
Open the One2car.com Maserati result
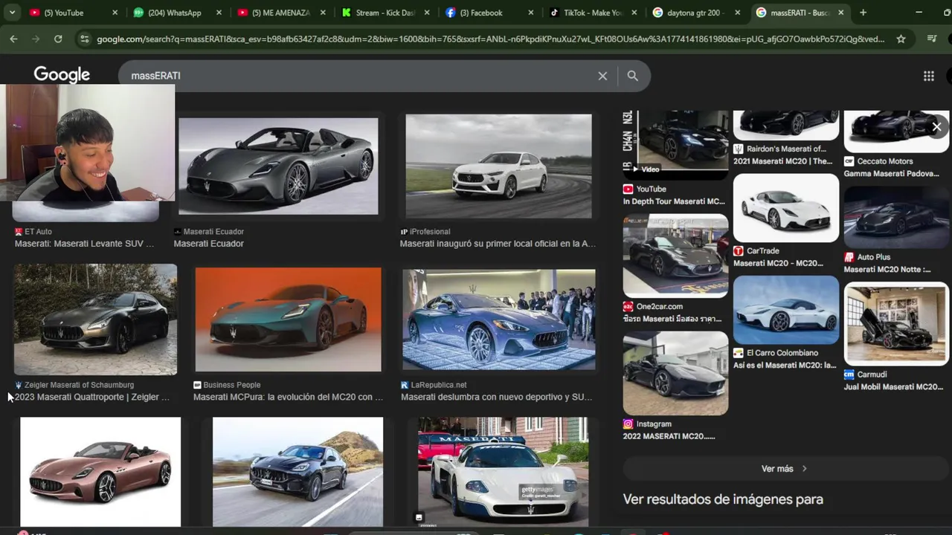[x=675, y=312]
